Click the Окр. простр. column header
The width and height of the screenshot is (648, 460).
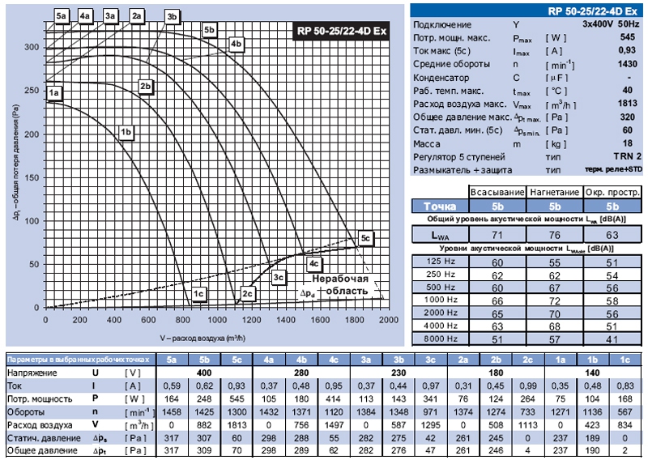pos(613,192)
